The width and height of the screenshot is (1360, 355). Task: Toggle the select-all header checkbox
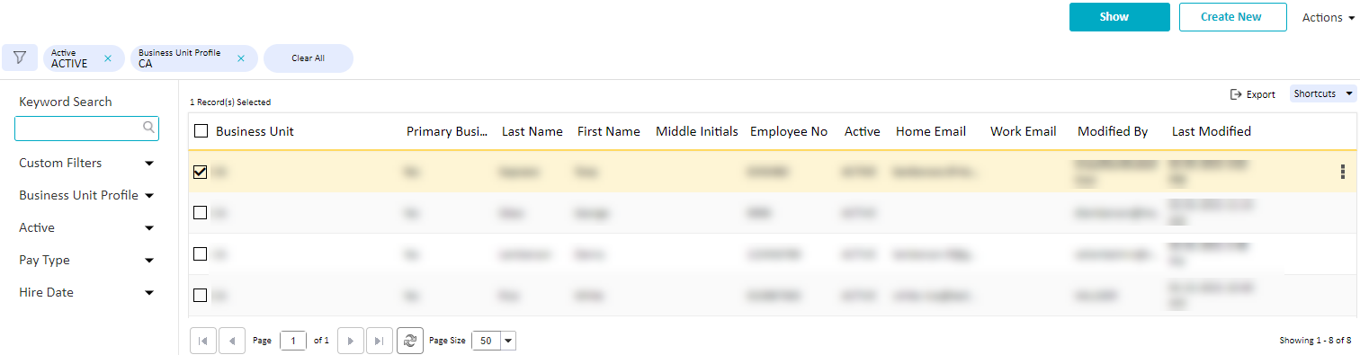(x=201, y=131)
